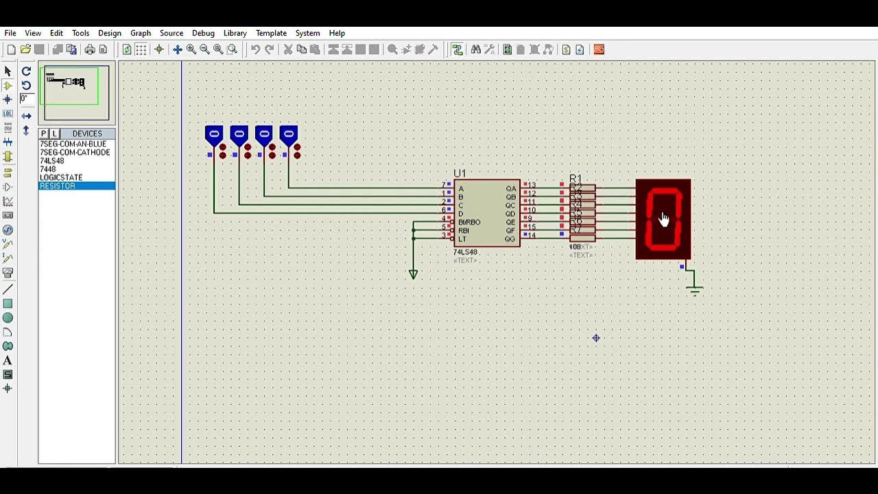
Task: Cut selection to clipboard
Action: 288,49
